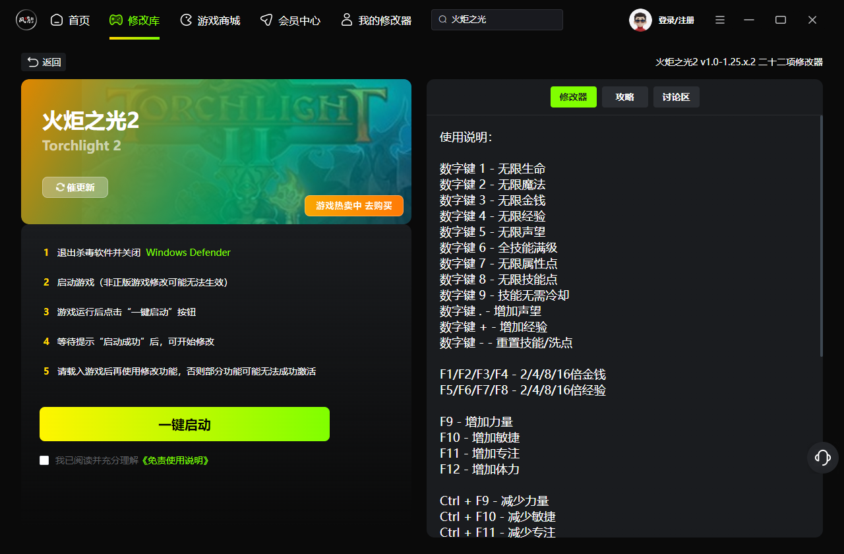
Task: Click the Ctrl + F9 - 减少力量 line
Action: [x=495, y=501]
